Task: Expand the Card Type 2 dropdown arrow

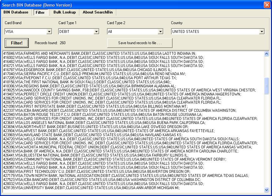Action: coord(160,31)
